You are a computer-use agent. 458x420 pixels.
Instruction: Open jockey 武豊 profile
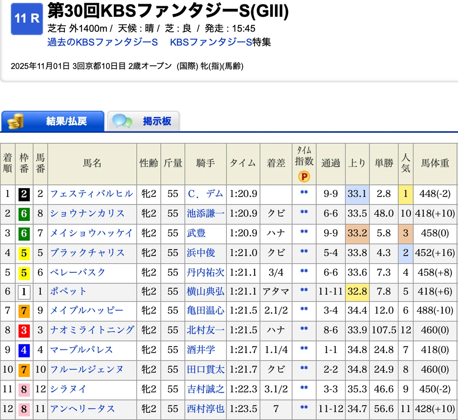click(x=196, y=233)
